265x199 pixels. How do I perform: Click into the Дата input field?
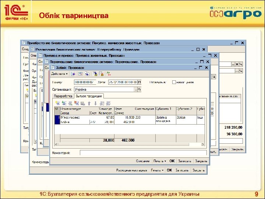pyautogui.click(x=123, y=83)
